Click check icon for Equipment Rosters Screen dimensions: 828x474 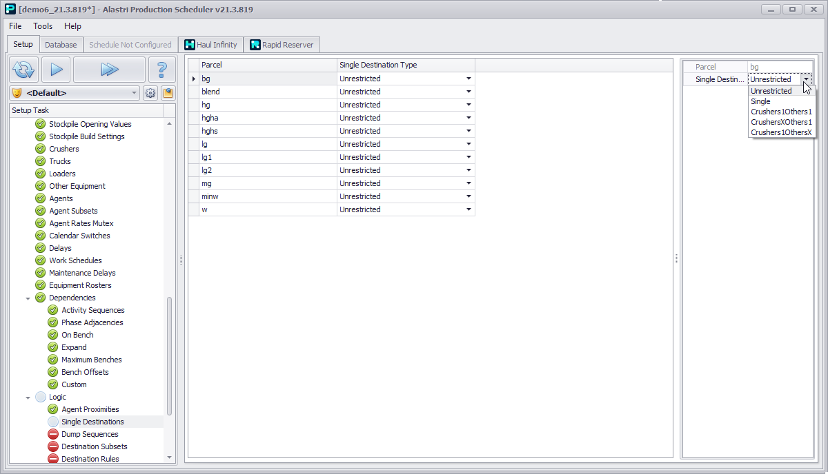click(40, 285)
